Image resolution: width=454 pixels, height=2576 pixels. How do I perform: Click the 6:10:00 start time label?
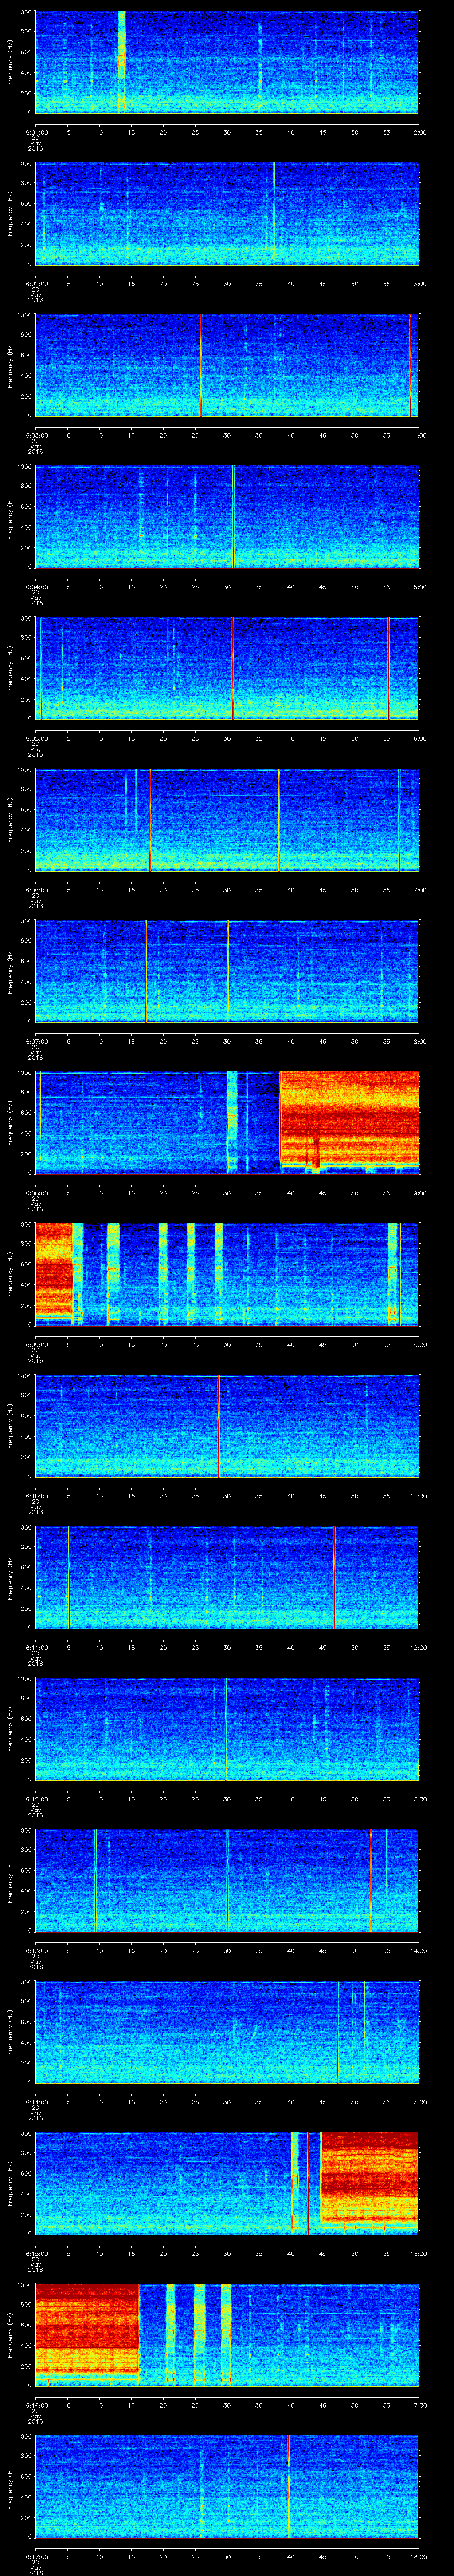36,1496
